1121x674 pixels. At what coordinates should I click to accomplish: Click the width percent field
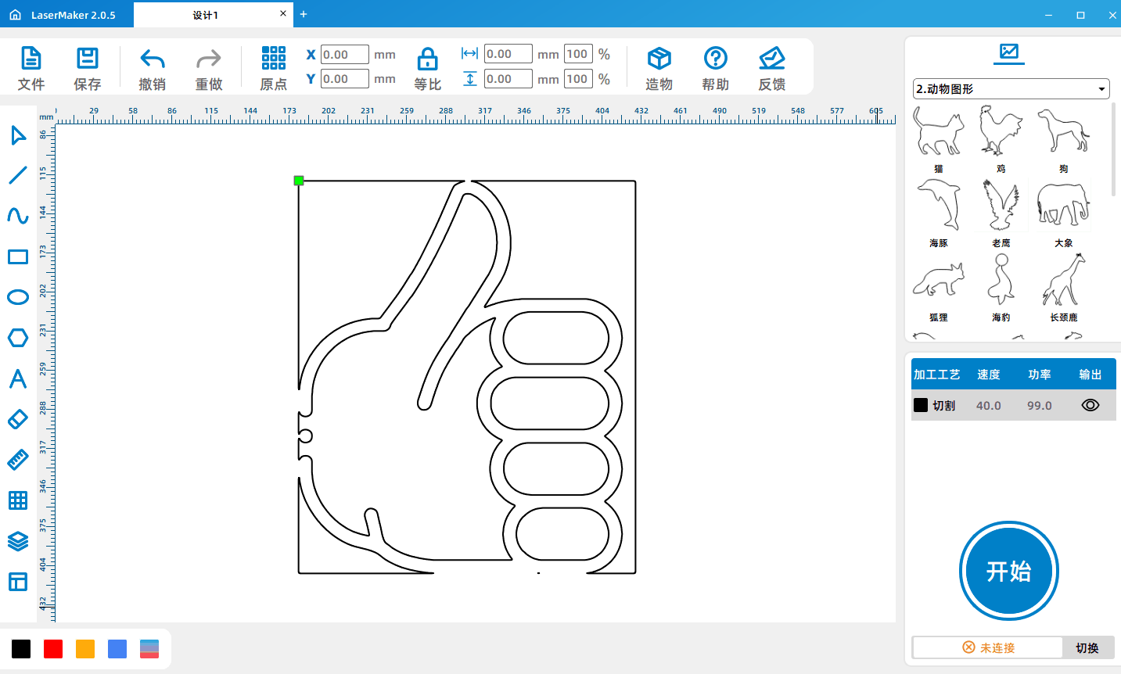(x=578, y=54)
